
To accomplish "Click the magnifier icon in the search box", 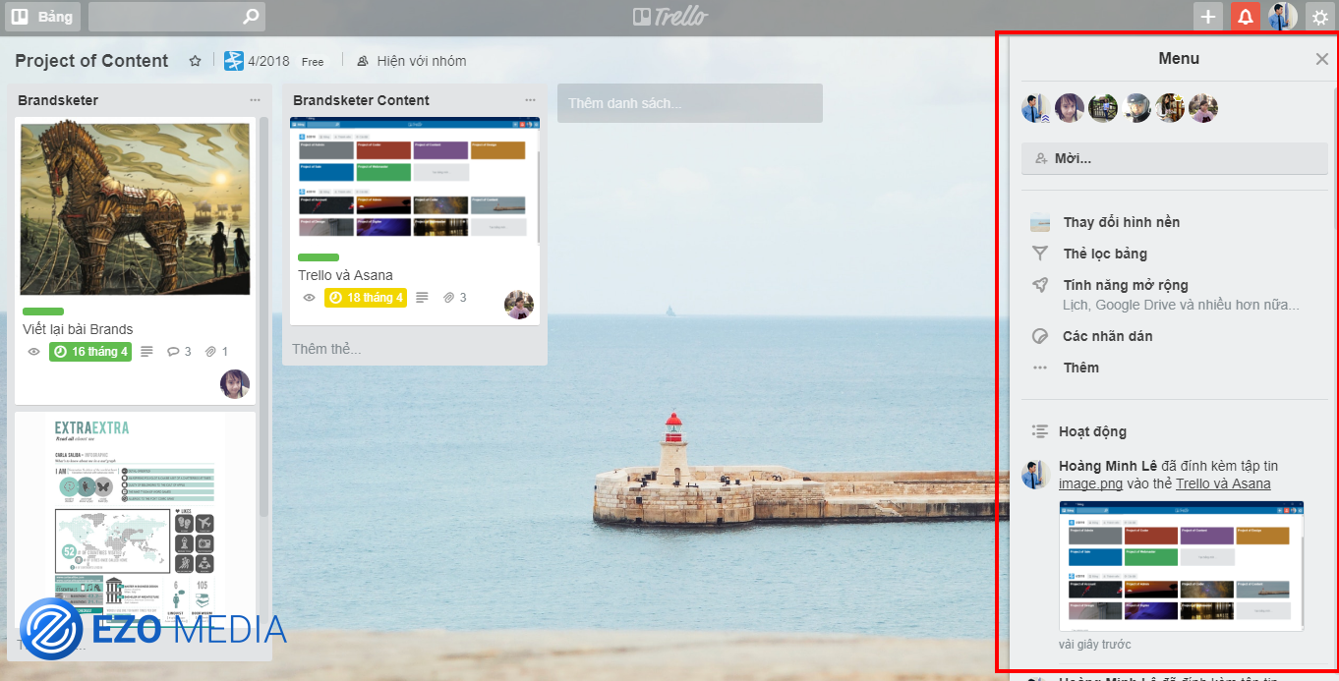I will tap(252, 17).
